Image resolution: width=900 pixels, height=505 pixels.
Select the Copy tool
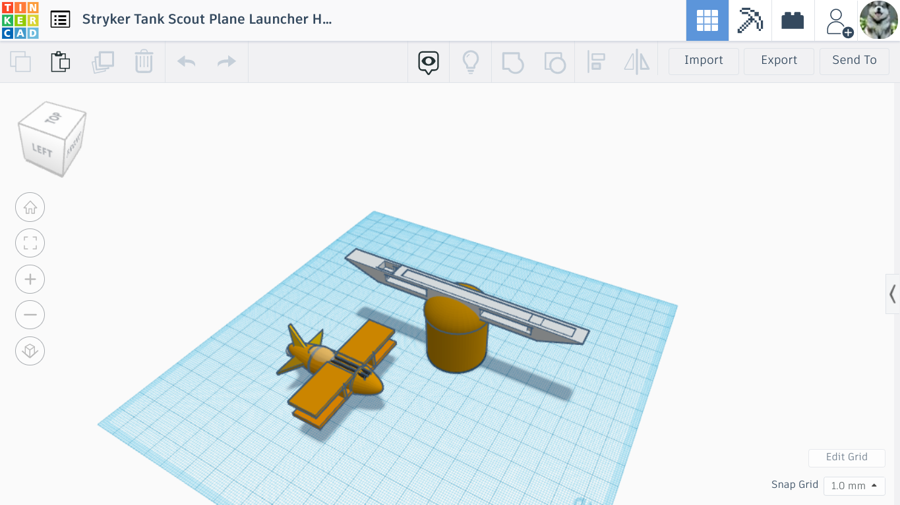[20, 61]
